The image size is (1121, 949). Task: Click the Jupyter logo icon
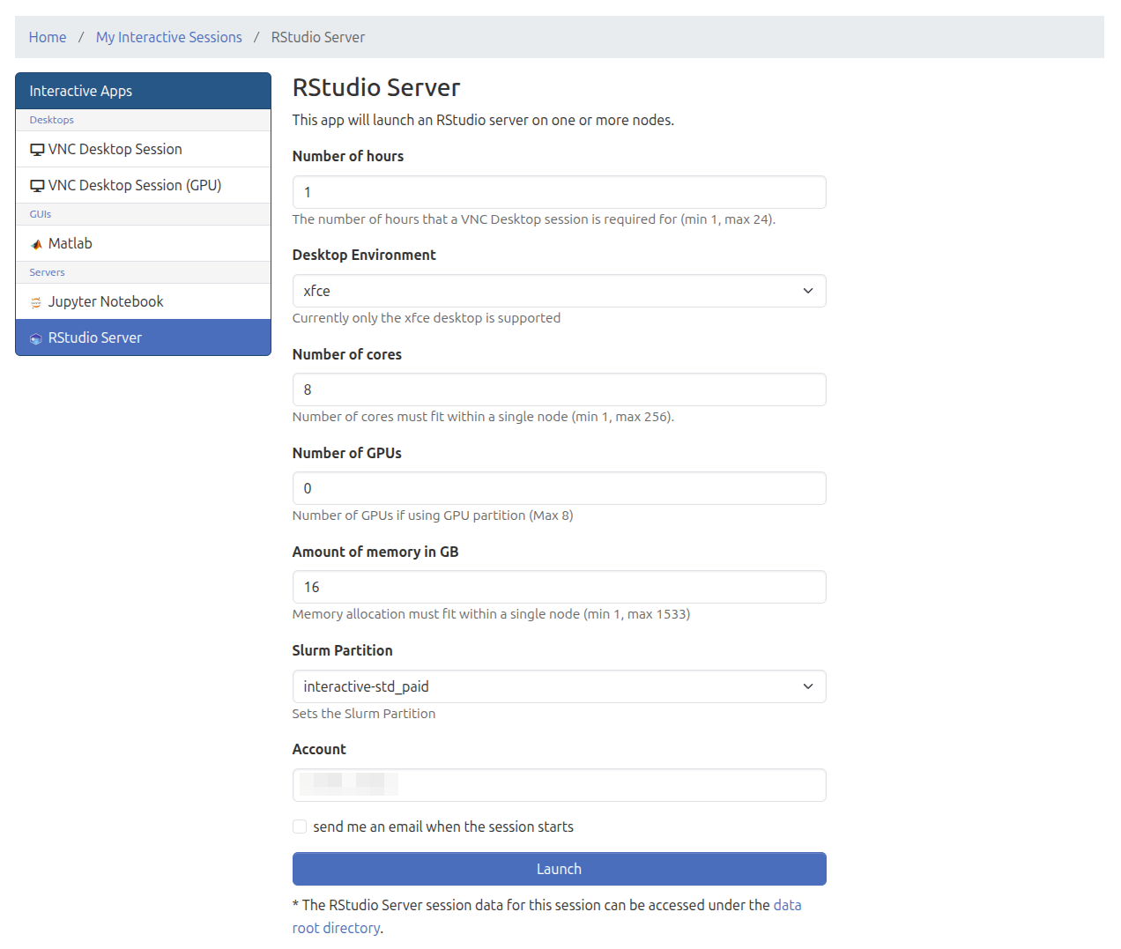click(36, 302)
